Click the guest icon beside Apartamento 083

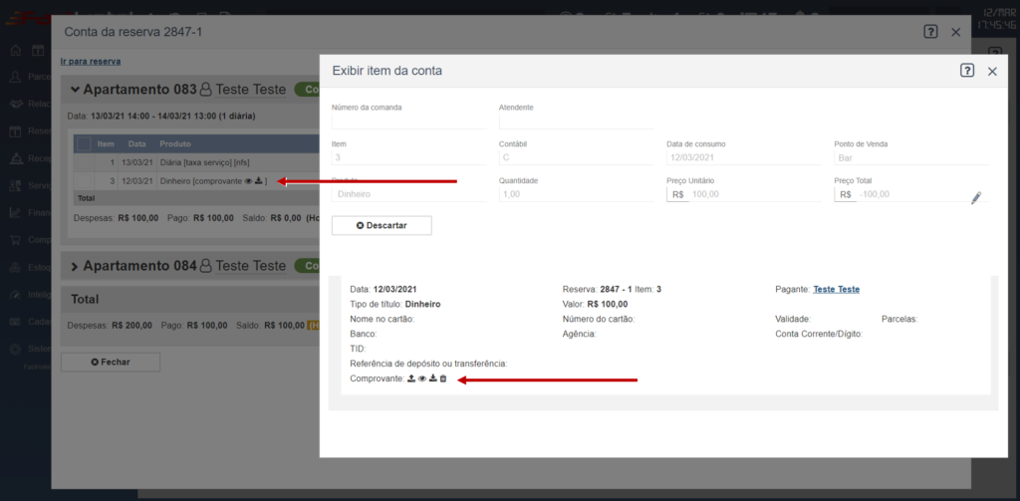coord(206,90)
